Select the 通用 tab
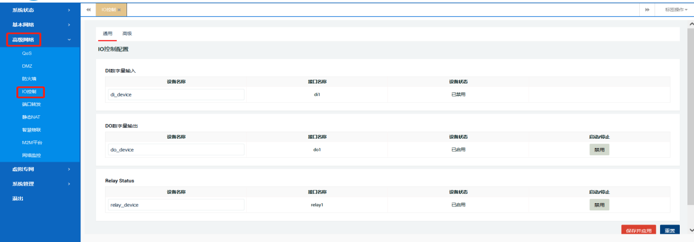 (107, 34)
